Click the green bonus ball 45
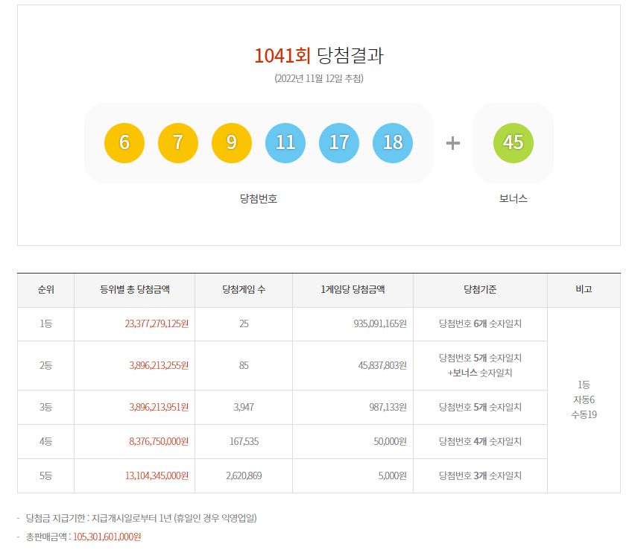 [x=513, y=142]
